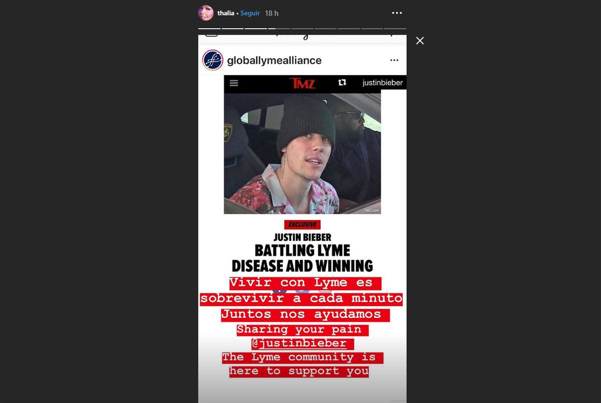Follow thalia via the Seguir link
This screenshot has width=601, height=403.
pos(250,13)
